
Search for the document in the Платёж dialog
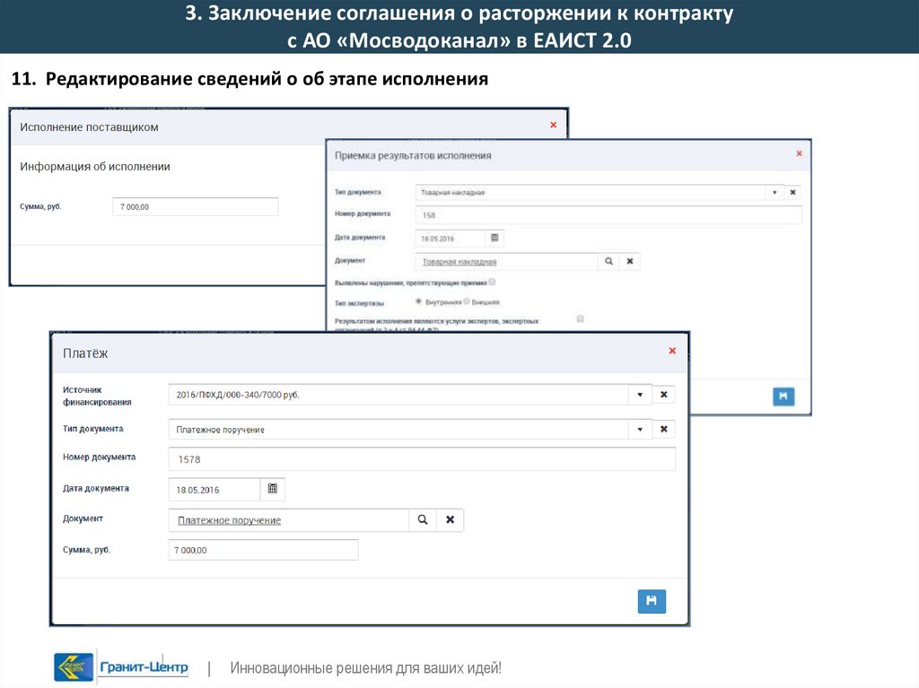click(x=423, y=519)
